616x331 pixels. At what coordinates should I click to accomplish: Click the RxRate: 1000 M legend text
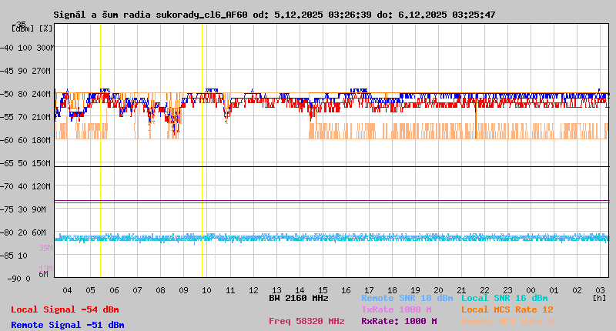coord(399,322)
